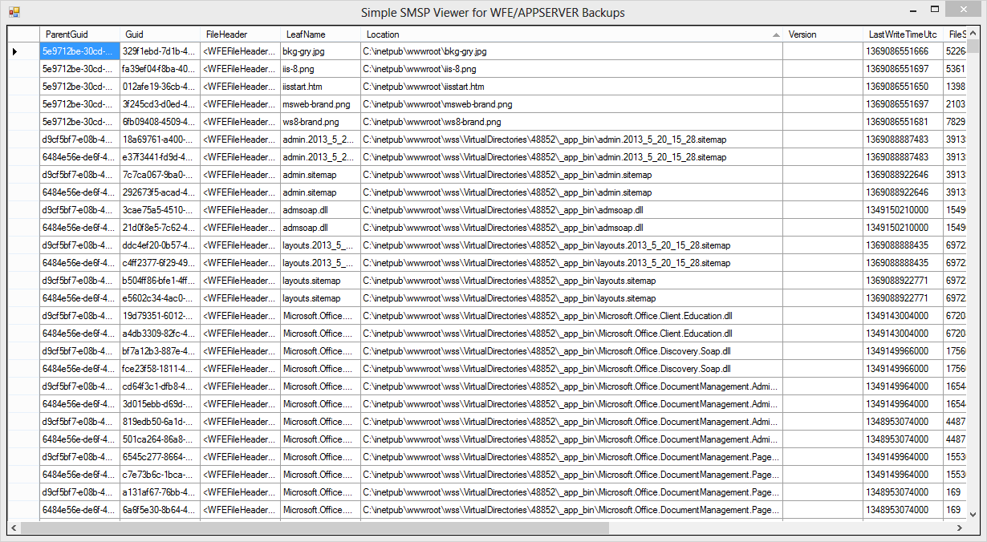Select the Guid cell 21d0f8e5-7c62-4...

pyautogui.click(x=160, y=228)
